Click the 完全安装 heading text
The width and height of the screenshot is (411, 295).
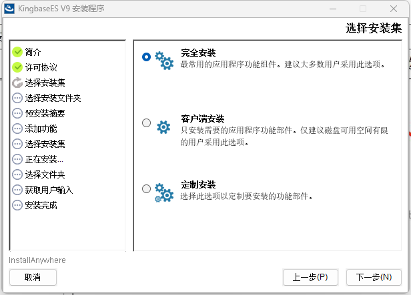click(198, 53)
